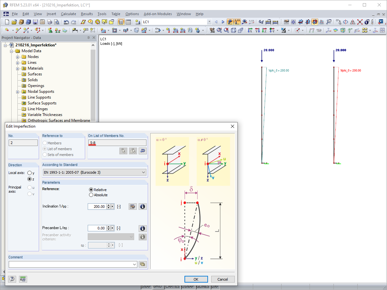The height and width of the screenshot is (290, 387).
Task: Open a file with the folder icon
Action: click(14, 22)
